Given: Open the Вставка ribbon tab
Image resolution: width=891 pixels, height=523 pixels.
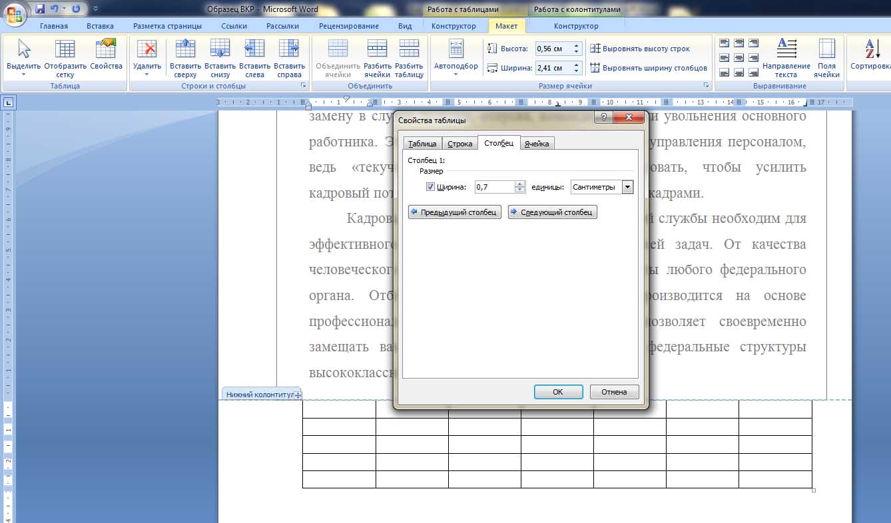Looking at the screenshot, I should coord(100,26).
